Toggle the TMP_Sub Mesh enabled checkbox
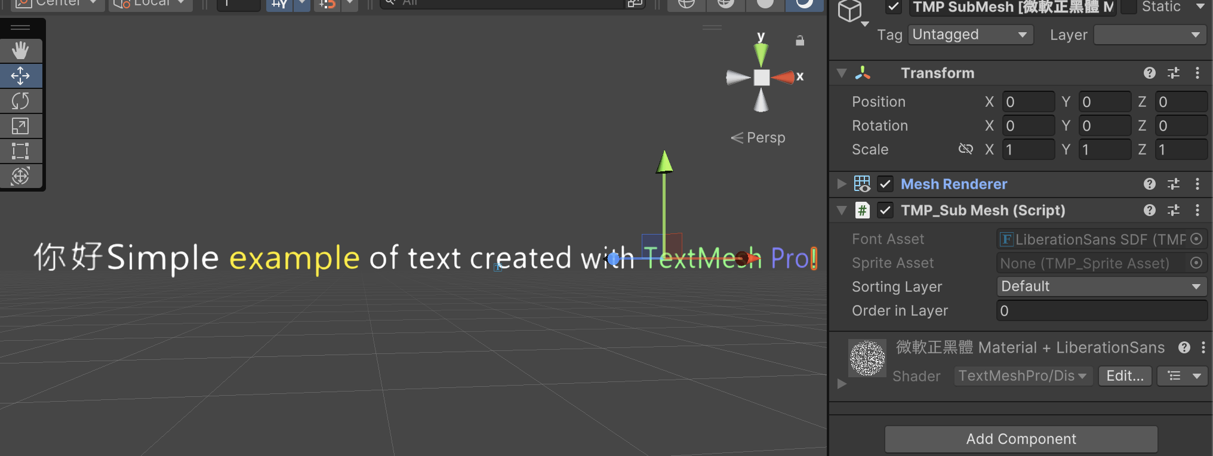1213x456 pixels. (x=885, y=210)
